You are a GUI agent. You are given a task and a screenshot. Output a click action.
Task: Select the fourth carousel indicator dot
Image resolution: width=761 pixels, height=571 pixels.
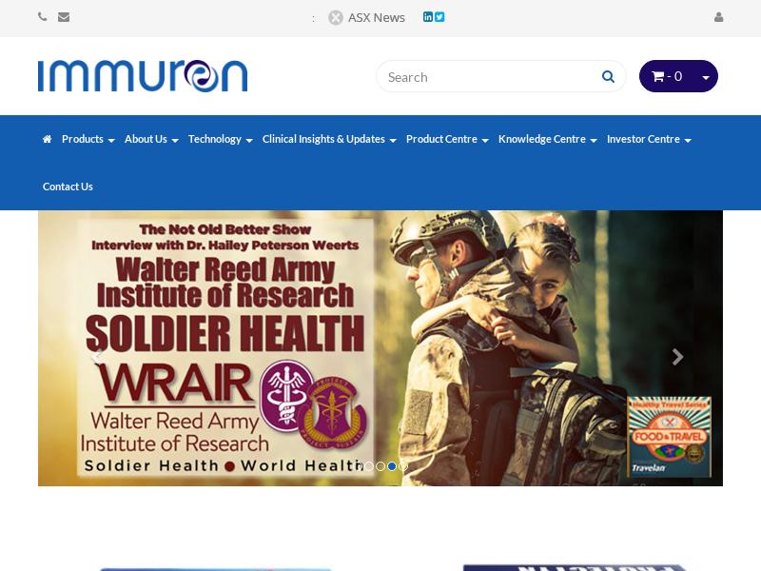coord(403,466)
